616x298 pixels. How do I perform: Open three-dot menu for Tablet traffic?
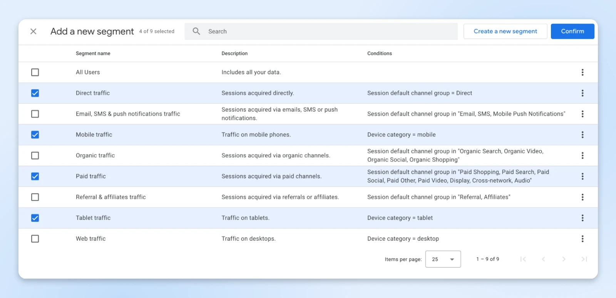(x=582, y=218)
